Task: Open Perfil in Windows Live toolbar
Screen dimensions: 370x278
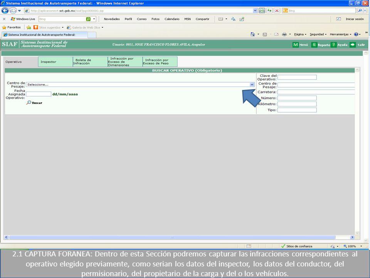Action: click(x=128, y=19)
